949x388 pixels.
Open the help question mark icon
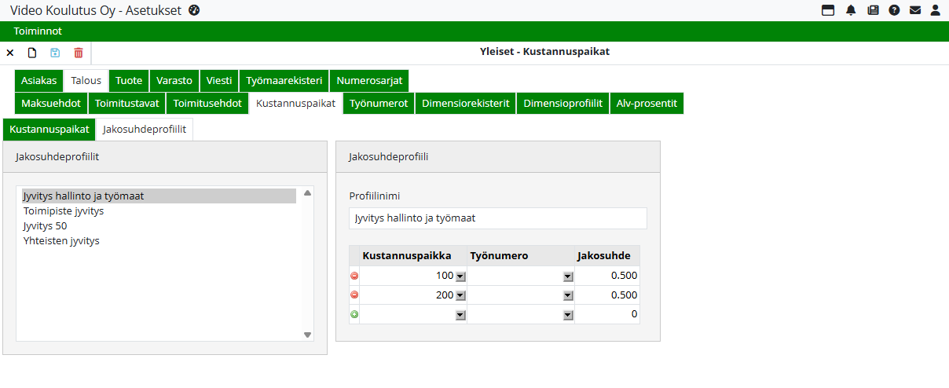(894, 10)
